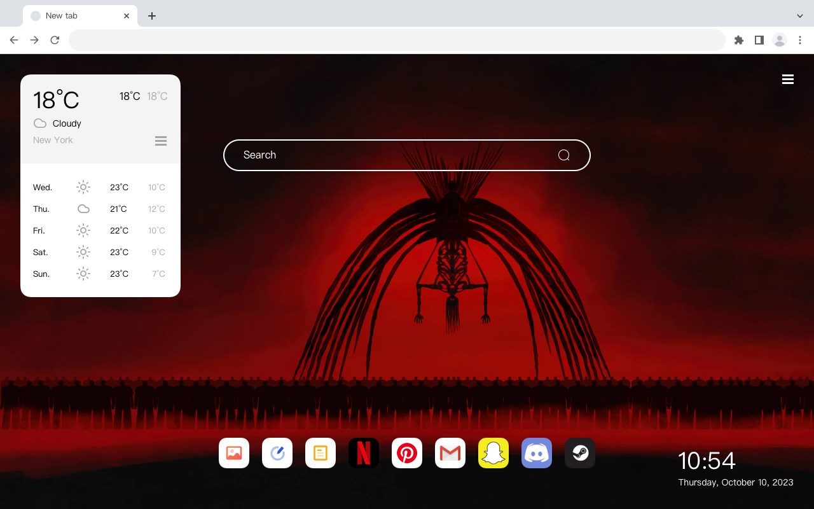814x509 pixels.
Task: Click the 18°C current temperature
Action: pos(56,99)
